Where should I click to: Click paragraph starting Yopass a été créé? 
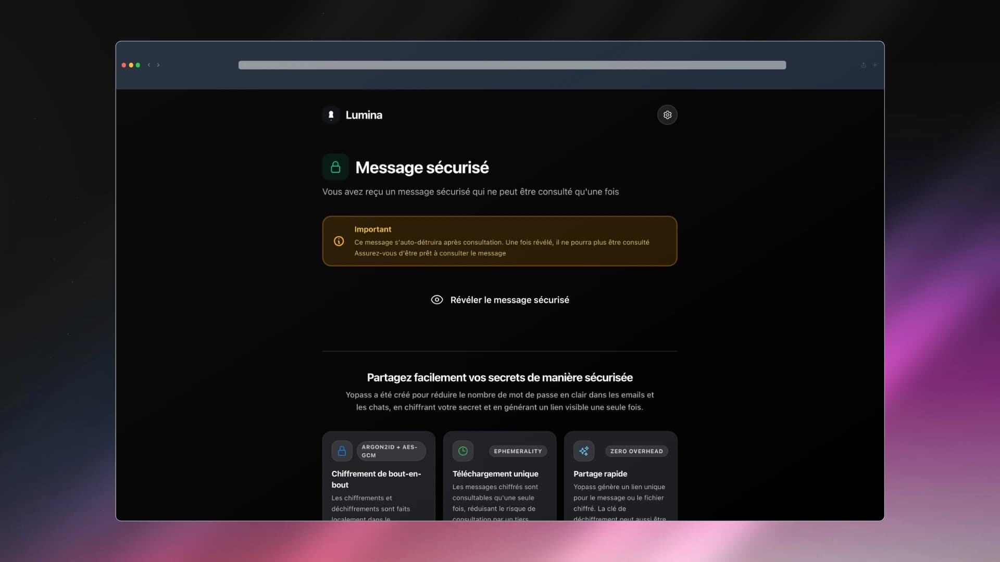[x=499, y=401]
